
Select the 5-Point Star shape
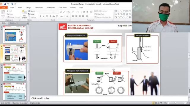130,17
